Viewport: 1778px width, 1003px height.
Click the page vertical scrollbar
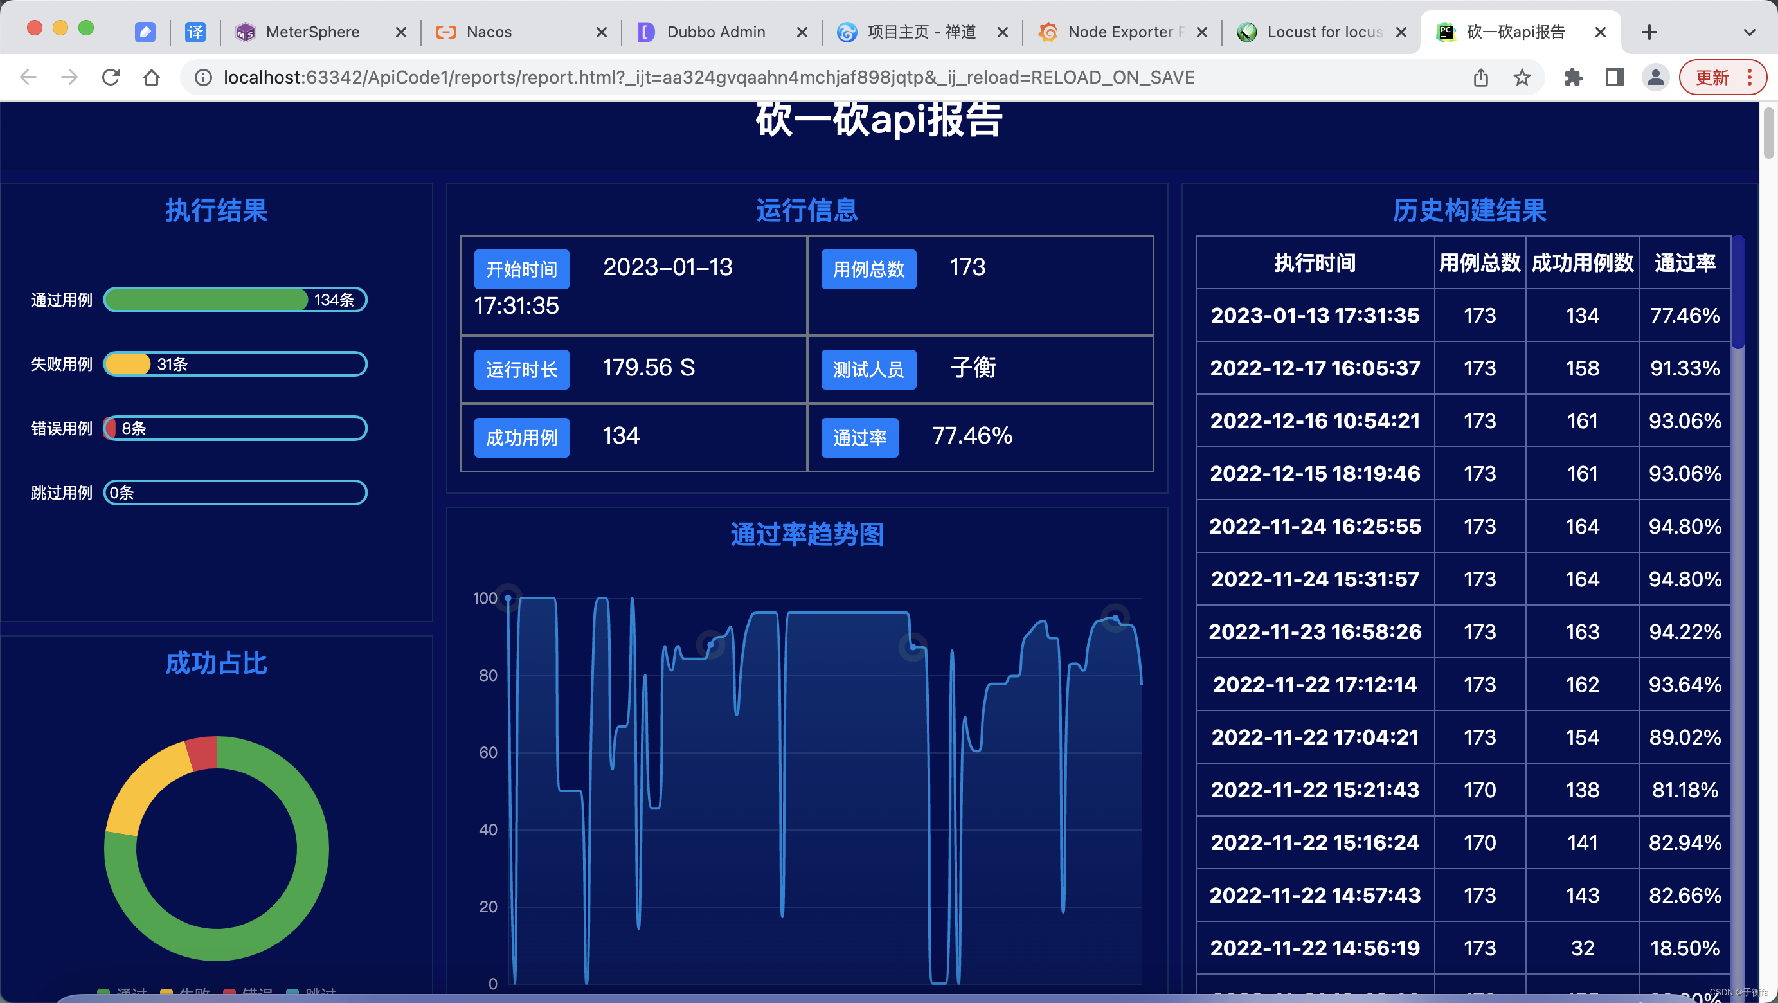pyautogui.click(x=1768, y=132)
